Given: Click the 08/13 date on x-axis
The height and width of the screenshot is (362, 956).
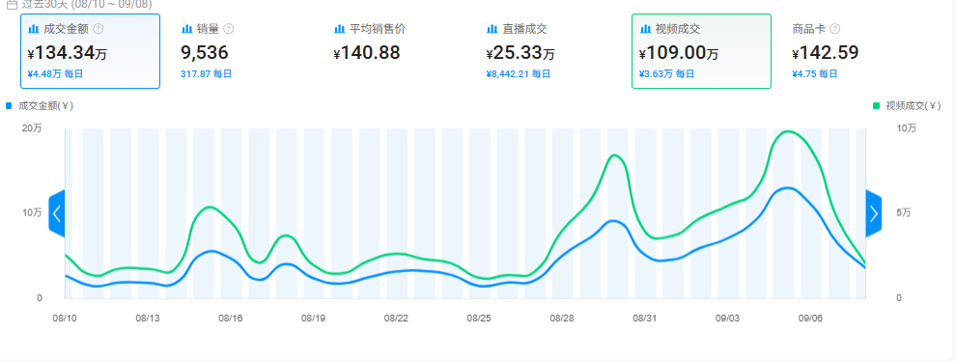Looking at the screenshot, I should click(x=147, y=319).
